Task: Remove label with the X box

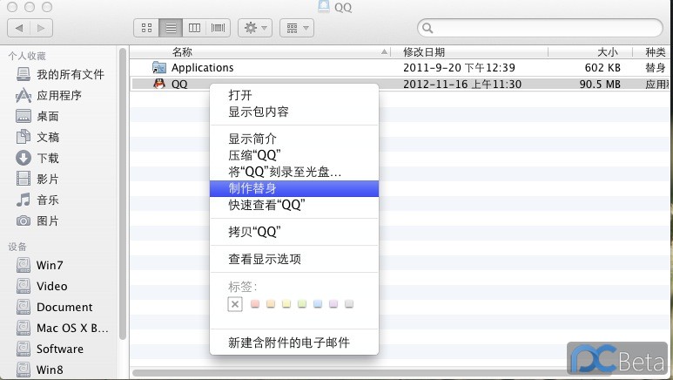Action: tap(235, 304)
